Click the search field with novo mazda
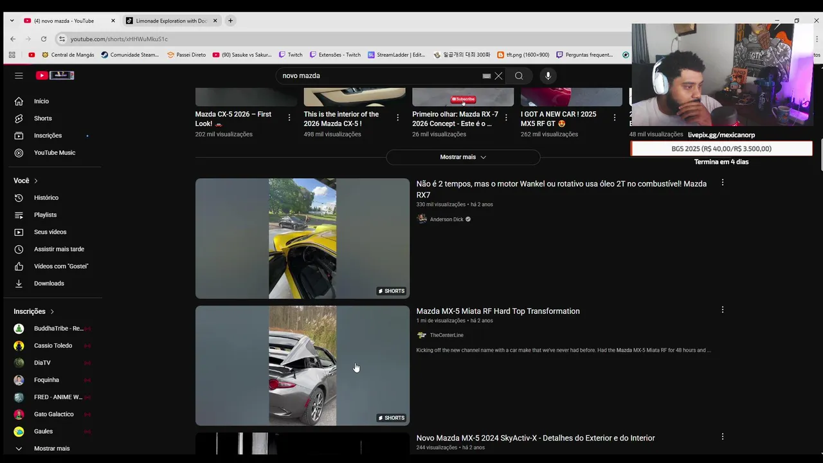 point(379,76)
